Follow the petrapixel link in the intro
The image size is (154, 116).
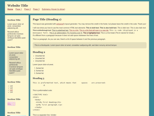click(x=60, y=24)
